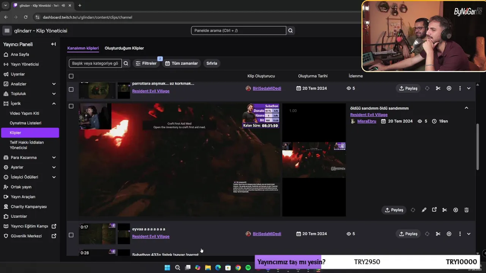Open Microsoft Edge from taskbar
The image size is (486, 273).
tap(218, 268)
